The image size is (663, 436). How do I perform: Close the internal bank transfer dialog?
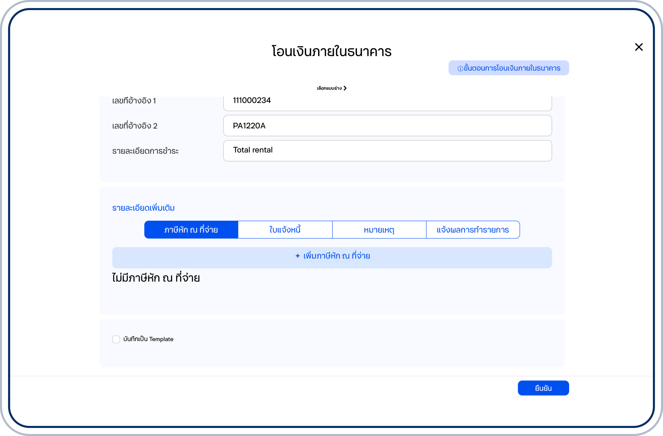click(x=639, y=47)
